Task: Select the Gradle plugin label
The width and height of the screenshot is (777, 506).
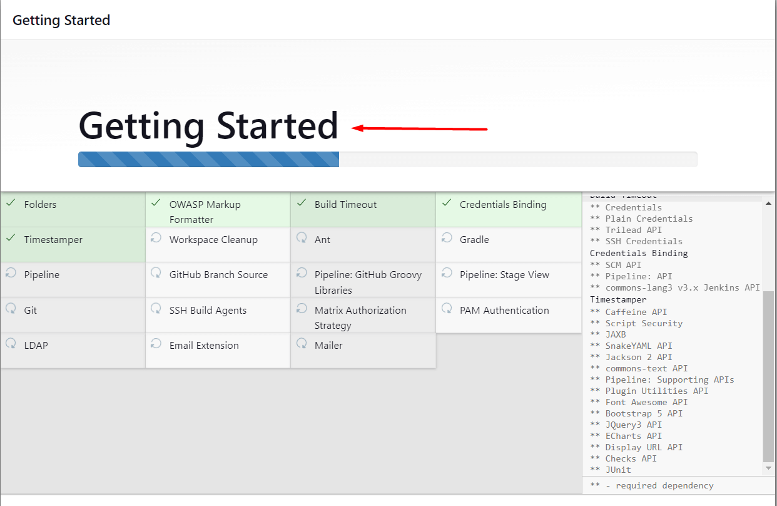Action: pos(474,240)
